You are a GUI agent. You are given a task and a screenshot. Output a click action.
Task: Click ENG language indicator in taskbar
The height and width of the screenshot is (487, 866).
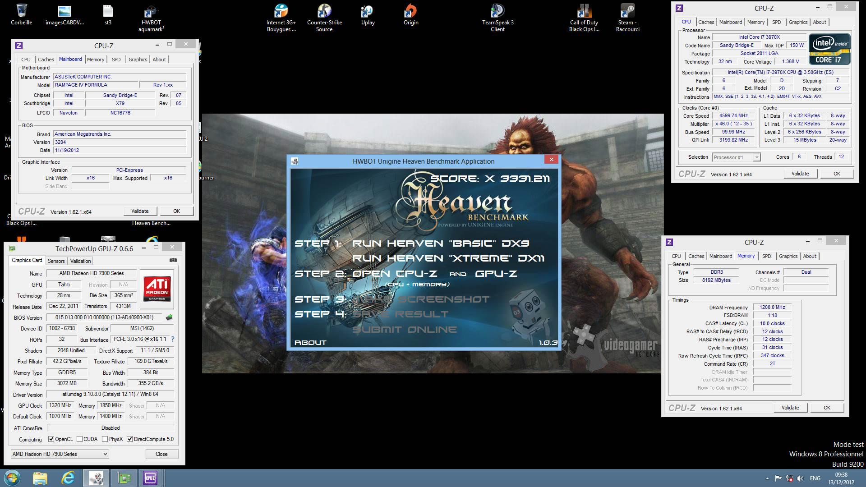(x=815, y=478)
